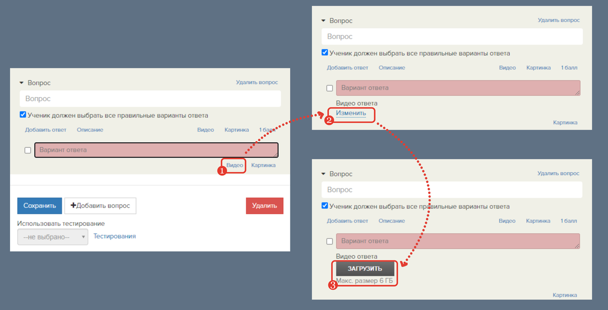Click Добавить ответ in the Сохранить panel
This screenshot has width=608, height=310.
[46, 130]
